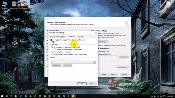The height and width of the screenshot is (98, 175).
Task: Click More Settings in Add New Account
Action: point(122,67)
